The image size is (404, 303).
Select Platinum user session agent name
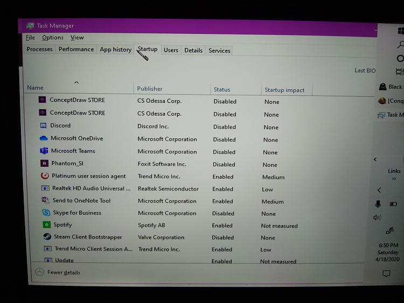89,176
